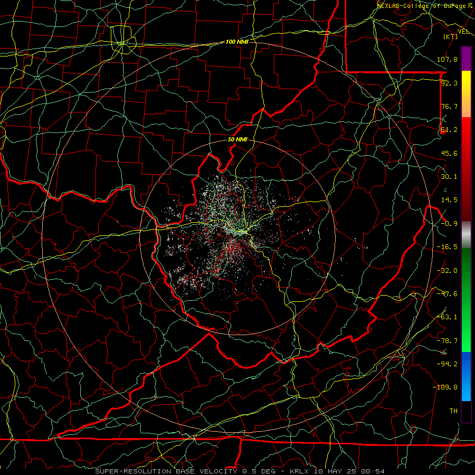Click the 76.7 velocity scale value
Viewport: 475px width, 475px height.
coord(449,106)
